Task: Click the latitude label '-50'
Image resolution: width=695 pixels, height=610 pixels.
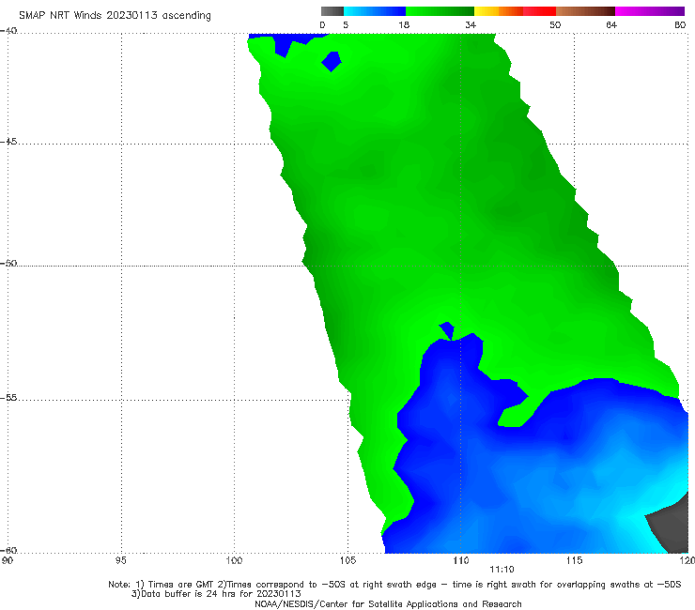Action: click(x=8, y=264)
